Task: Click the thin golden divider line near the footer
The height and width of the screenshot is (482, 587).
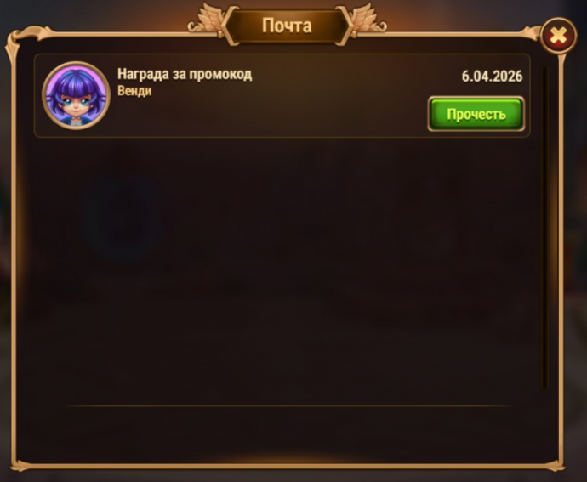Action: pos(288,405)
